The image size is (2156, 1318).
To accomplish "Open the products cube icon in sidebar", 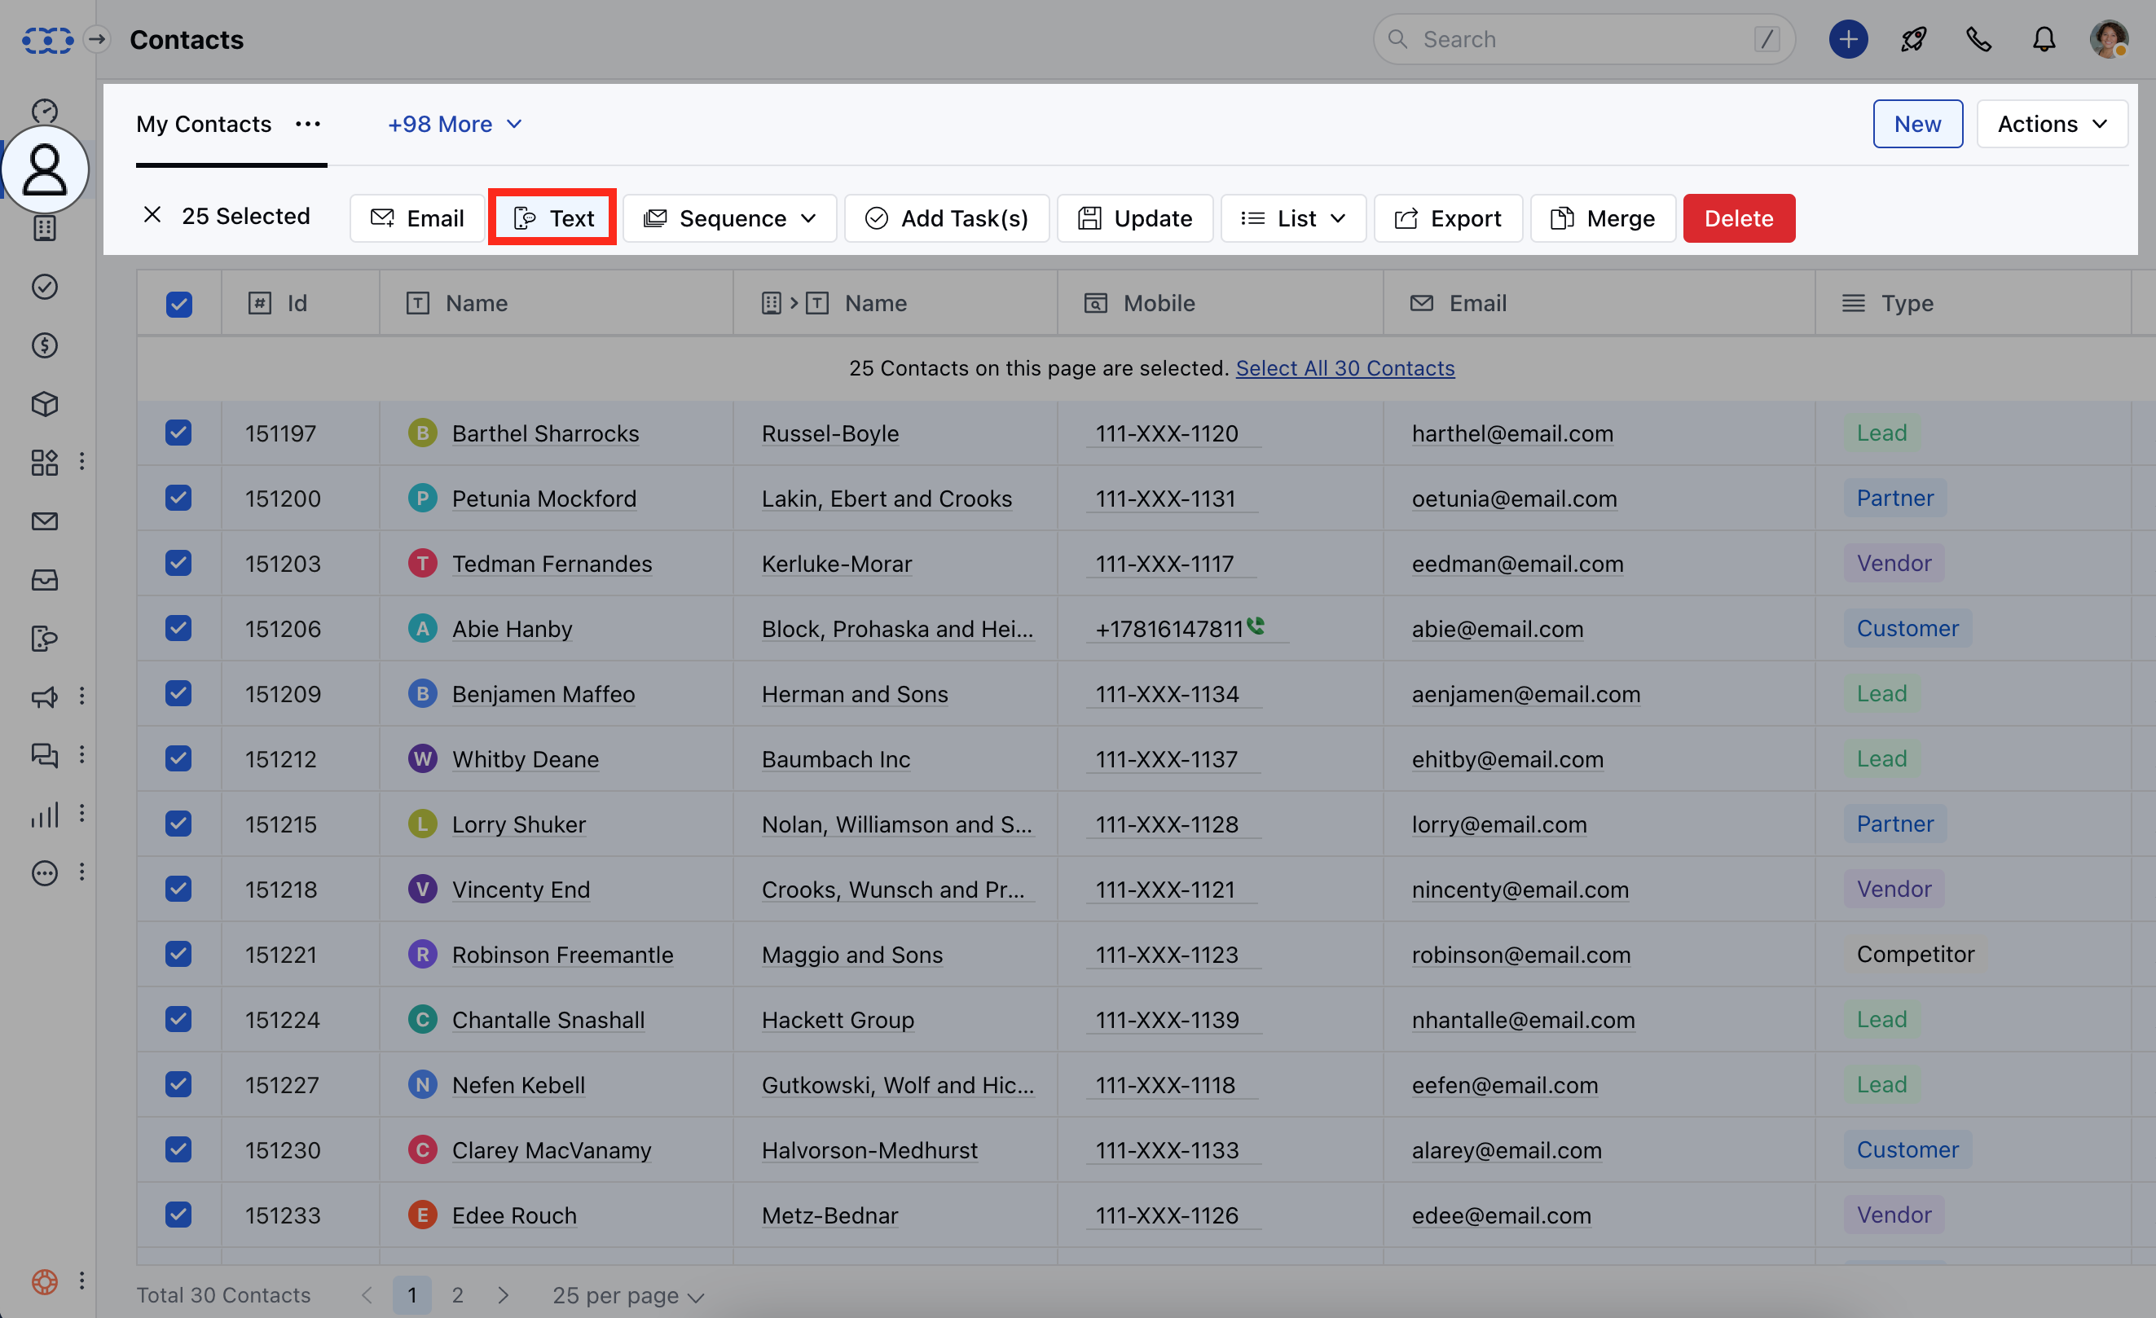I will click(45, 404).
